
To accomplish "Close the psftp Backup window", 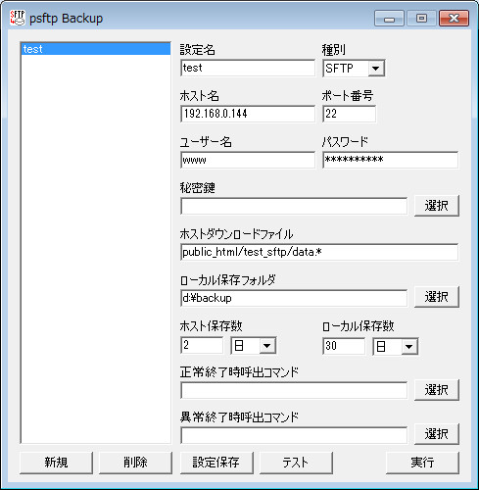I will pyautogui.click(x=454, y=19).
